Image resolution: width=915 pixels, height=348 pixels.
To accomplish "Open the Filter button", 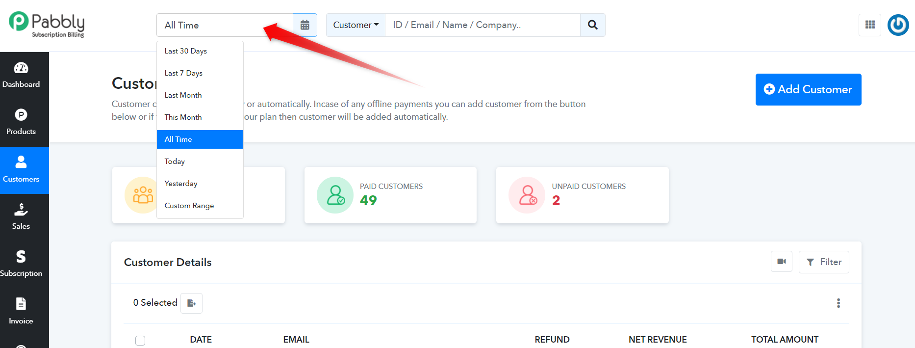I will pos(824,262).
